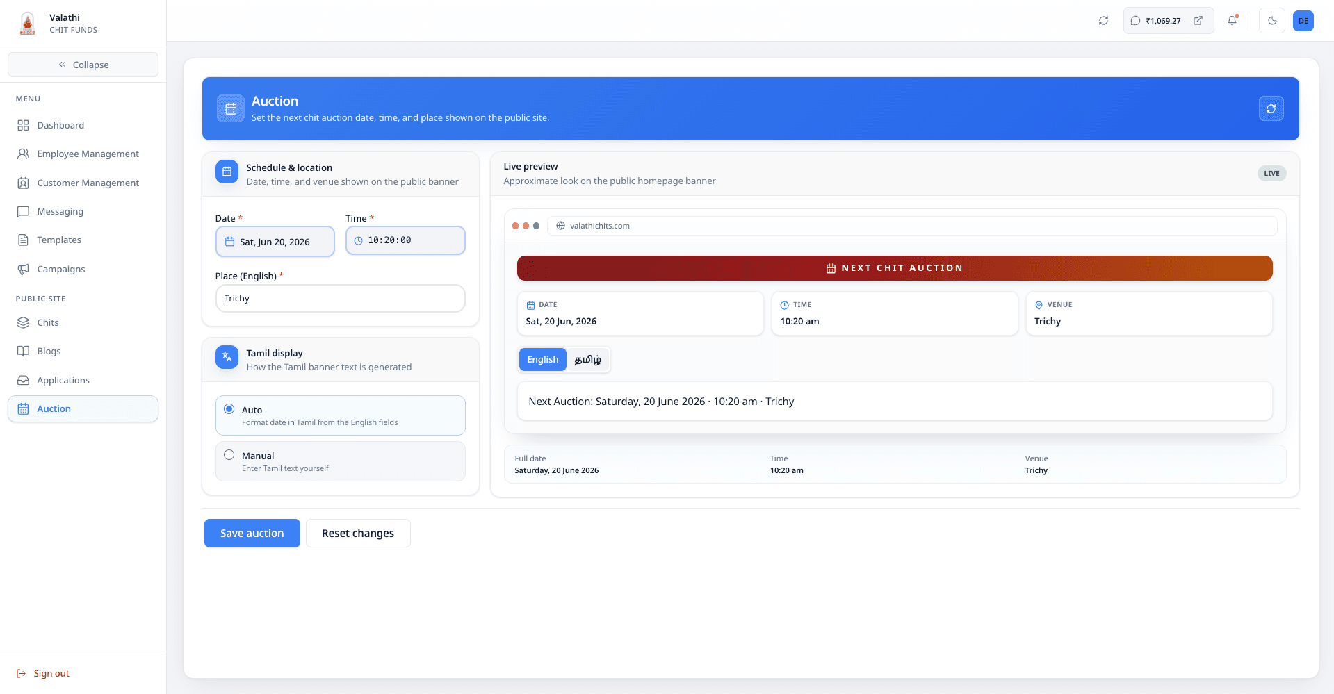Click the sign out arrow icon

pyautogui.click(x=21, y=673)
